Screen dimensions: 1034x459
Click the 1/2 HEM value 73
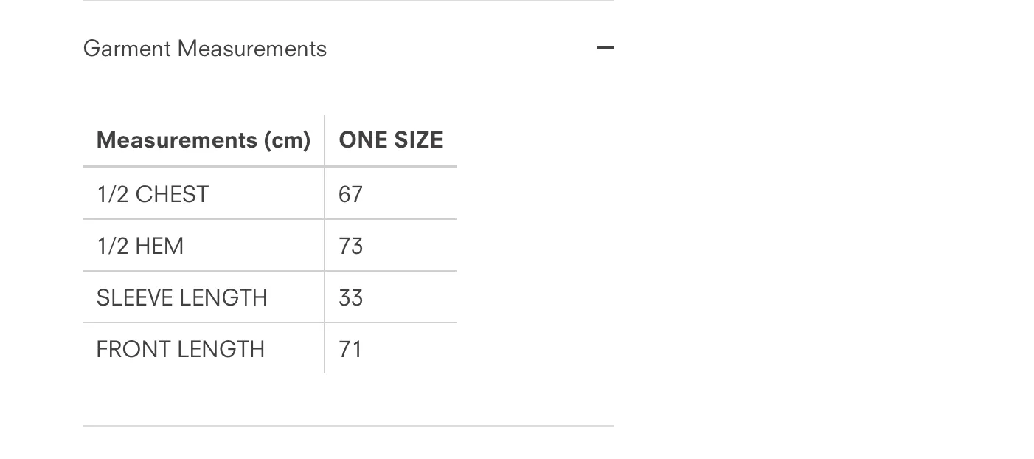click(x=350, y=246)
